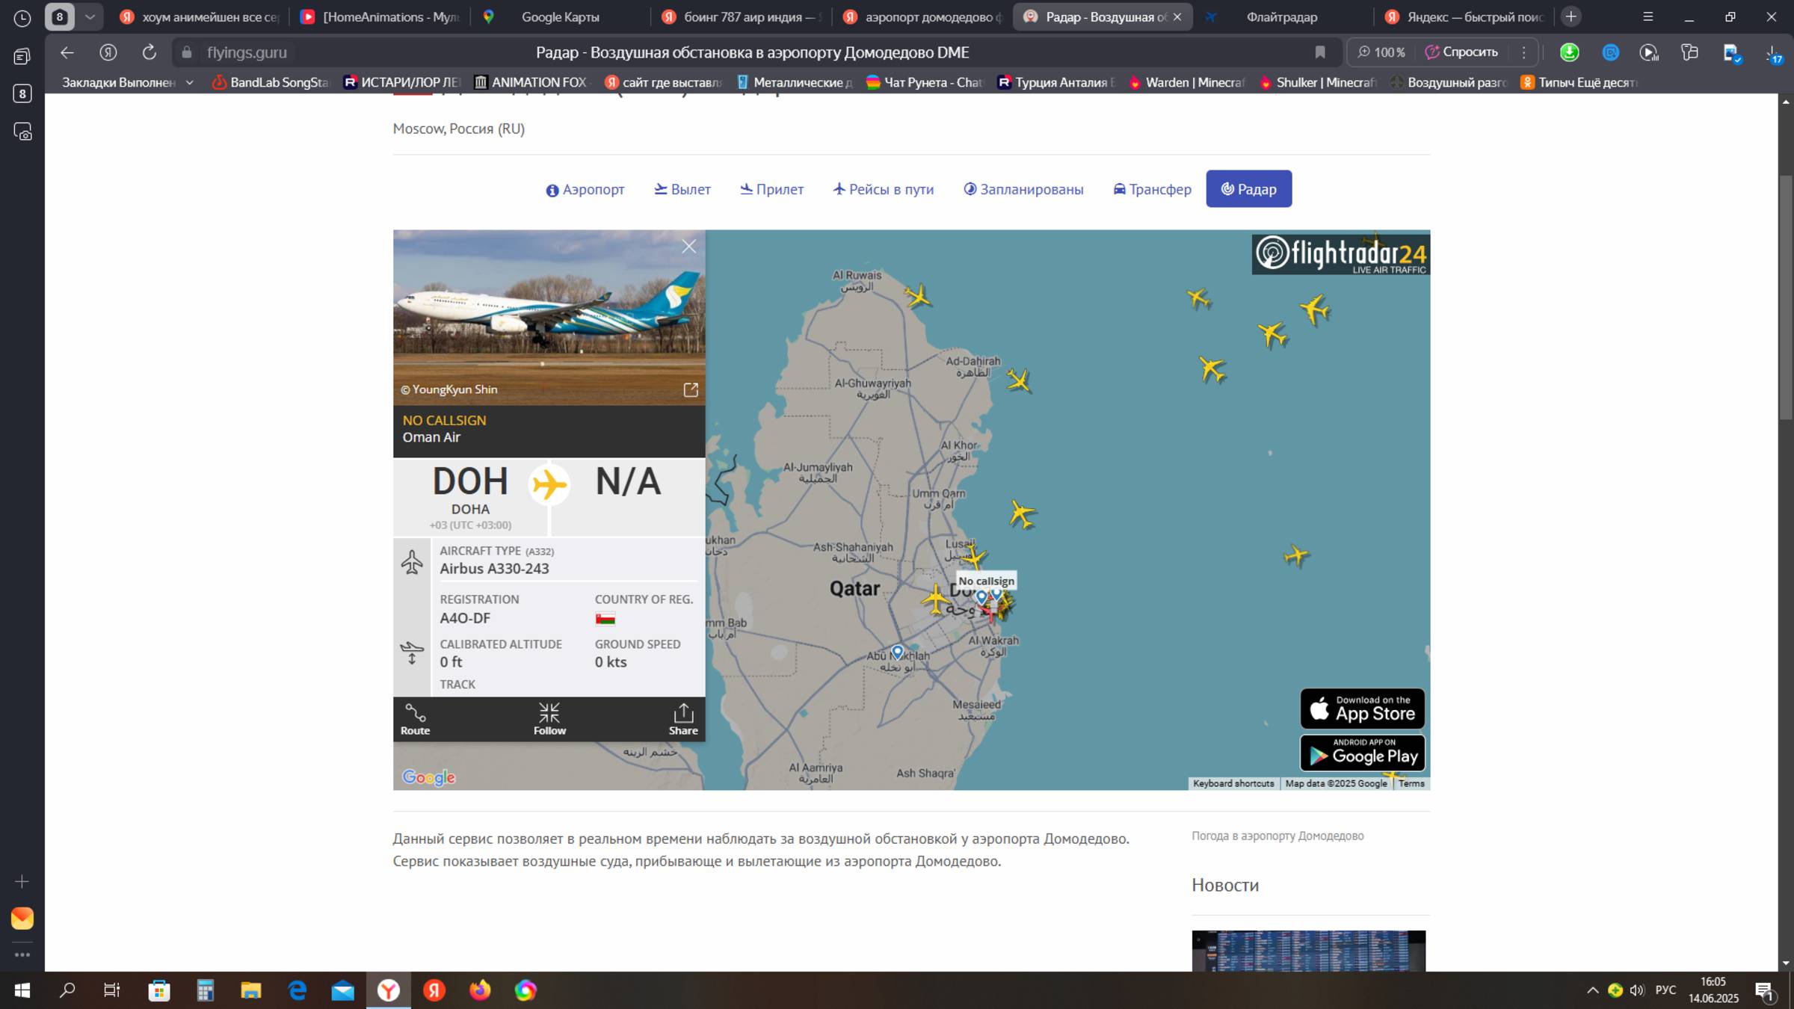This screenshot has width=1794, height=1009.
Task: Open Чат Рунета bookmark
Action: pos(924,82)
